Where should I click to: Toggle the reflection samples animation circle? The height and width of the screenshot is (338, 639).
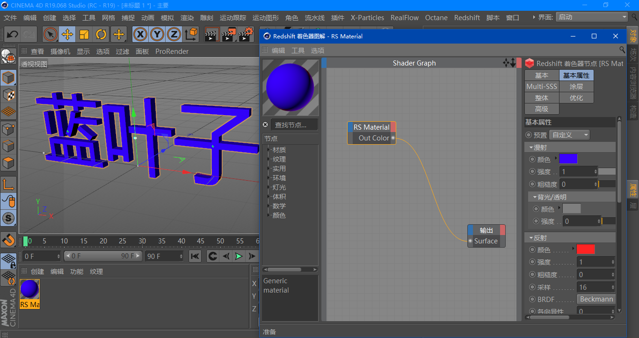(532, 287)
